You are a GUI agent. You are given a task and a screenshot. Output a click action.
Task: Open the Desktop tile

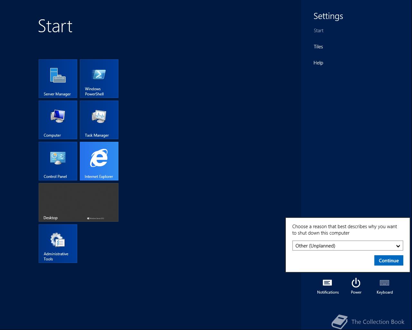click(x=79, y=202)
